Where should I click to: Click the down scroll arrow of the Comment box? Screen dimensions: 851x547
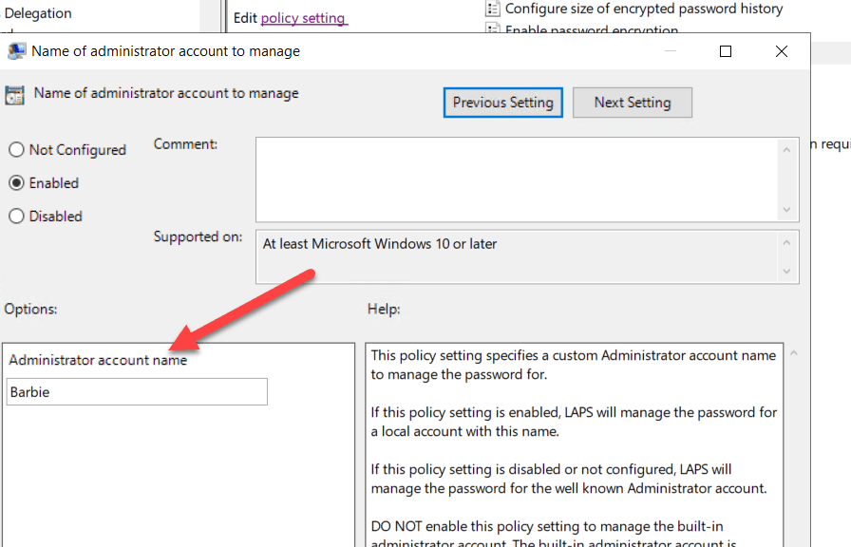786,213
